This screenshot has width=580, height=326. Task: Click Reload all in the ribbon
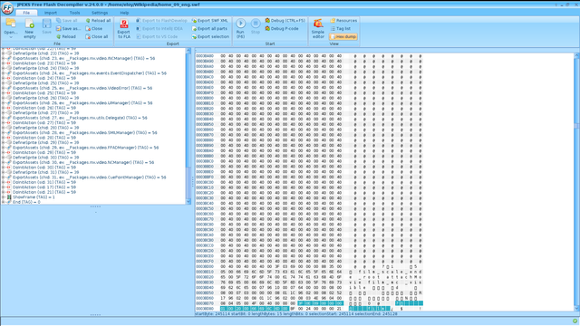[98, 20]
